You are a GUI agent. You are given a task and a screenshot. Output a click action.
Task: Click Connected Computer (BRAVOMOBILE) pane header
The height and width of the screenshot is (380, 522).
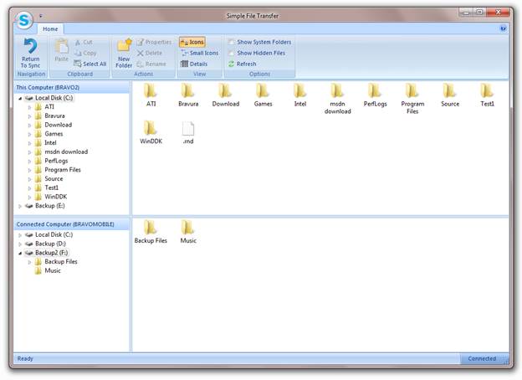coord(72,224)
